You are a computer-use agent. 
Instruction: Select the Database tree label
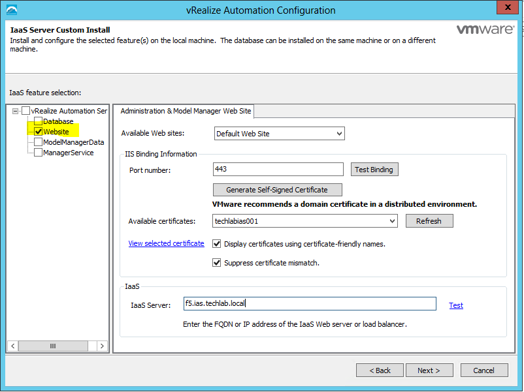point(58,121)
